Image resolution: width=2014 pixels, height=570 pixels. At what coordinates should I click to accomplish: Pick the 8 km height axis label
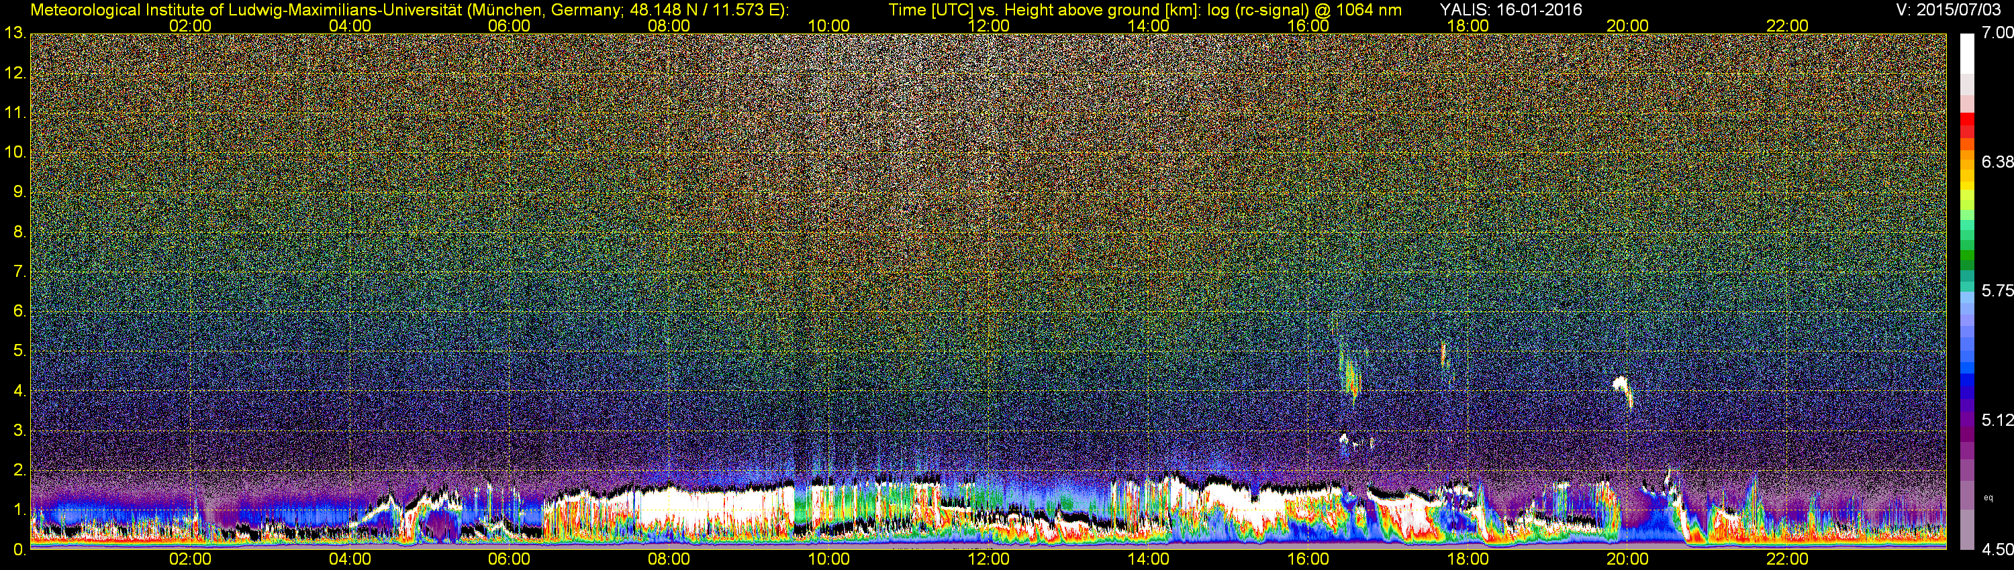[19, 232]
